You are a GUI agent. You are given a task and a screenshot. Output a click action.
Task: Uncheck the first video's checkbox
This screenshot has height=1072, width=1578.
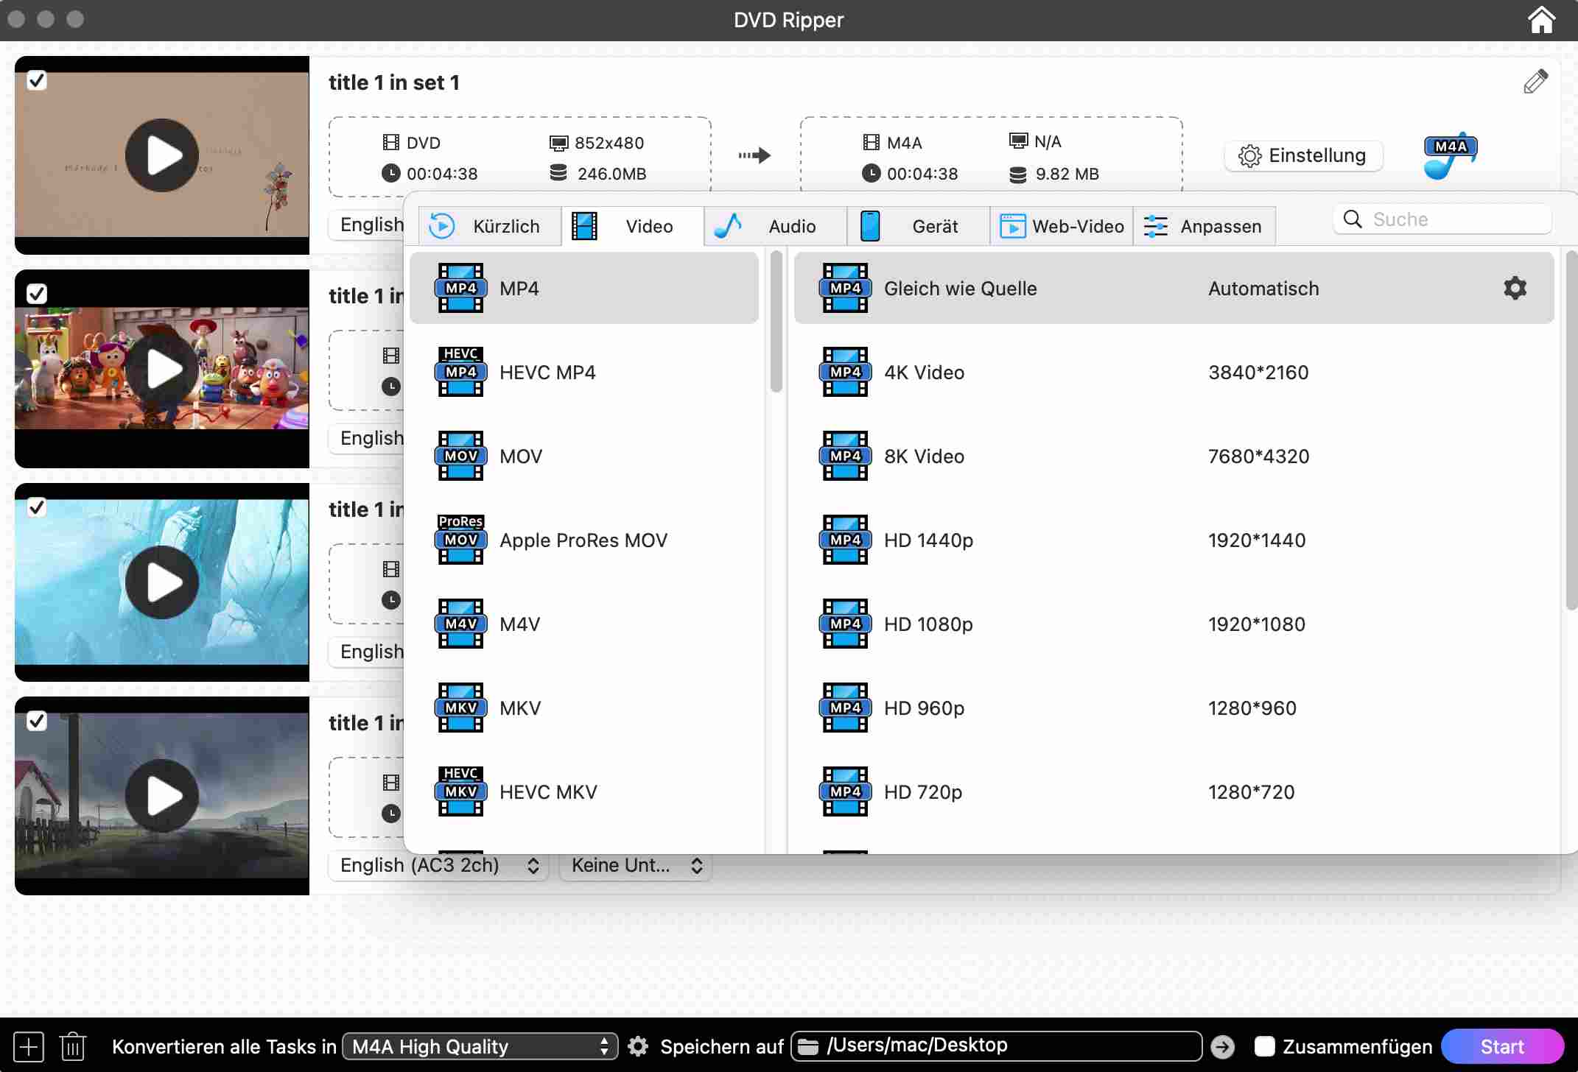37,80
